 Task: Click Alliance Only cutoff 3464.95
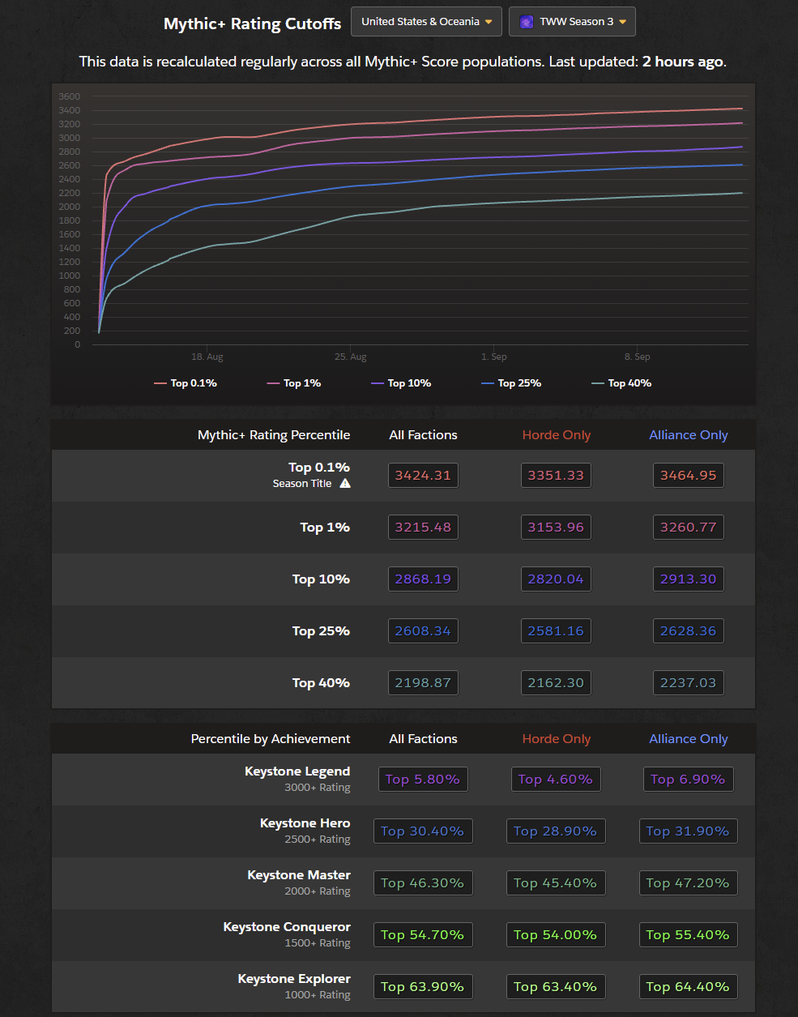pyautogui.click(x=689, y=476)
